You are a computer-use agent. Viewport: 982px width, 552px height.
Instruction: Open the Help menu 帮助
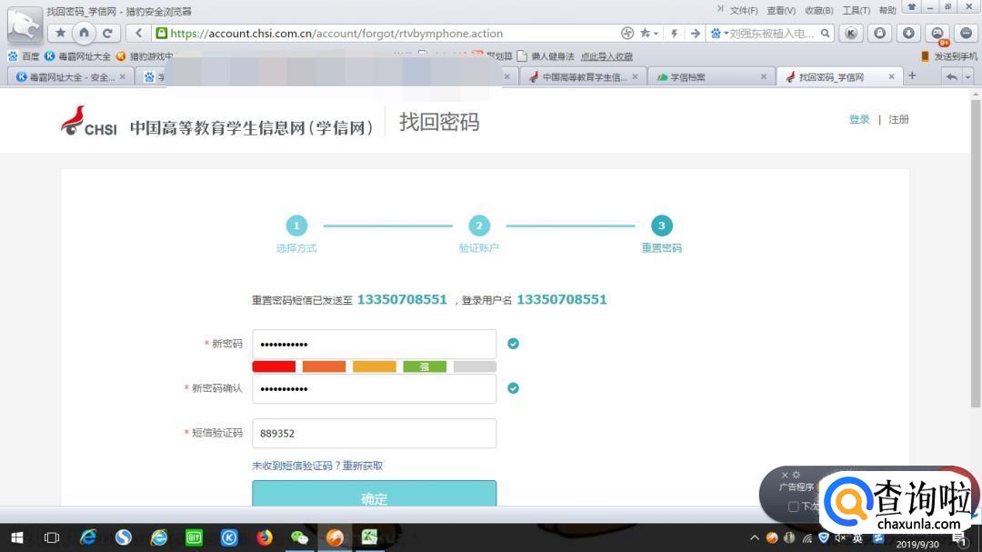(887, 11)
